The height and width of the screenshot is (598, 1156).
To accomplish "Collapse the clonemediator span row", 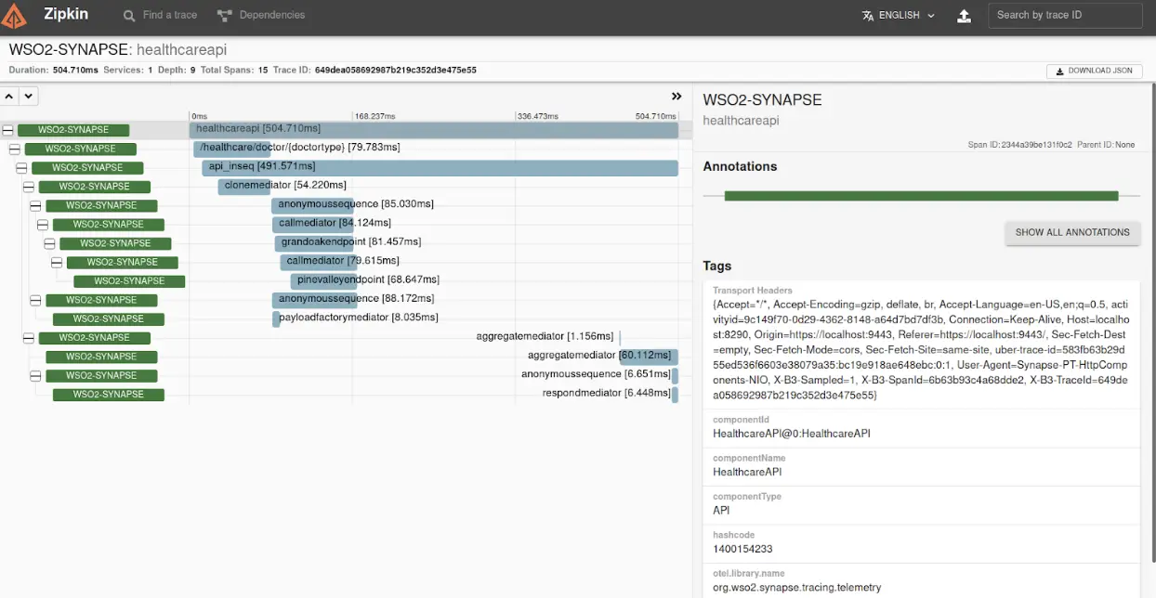I will coord(28,187).
